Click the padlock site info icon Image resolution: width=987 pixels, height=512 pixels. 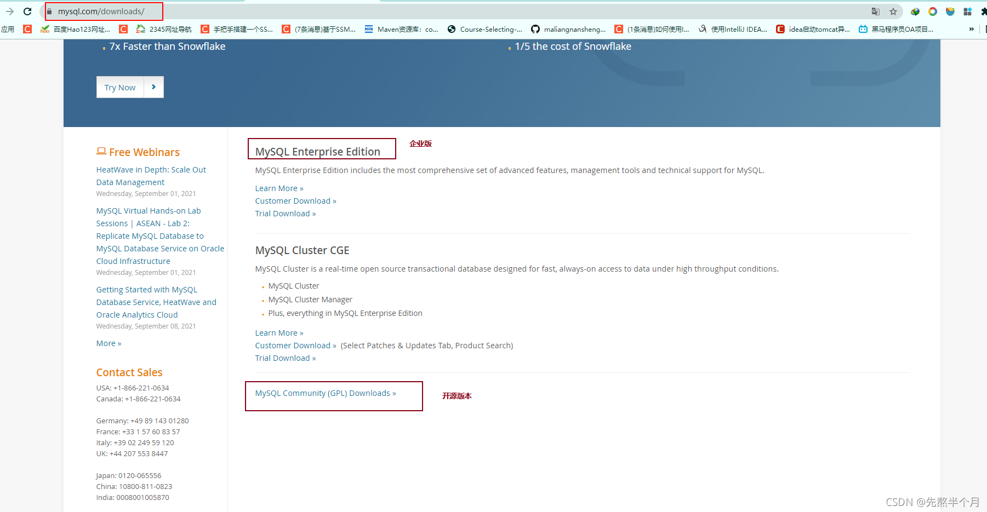click(x=49, y=11)
